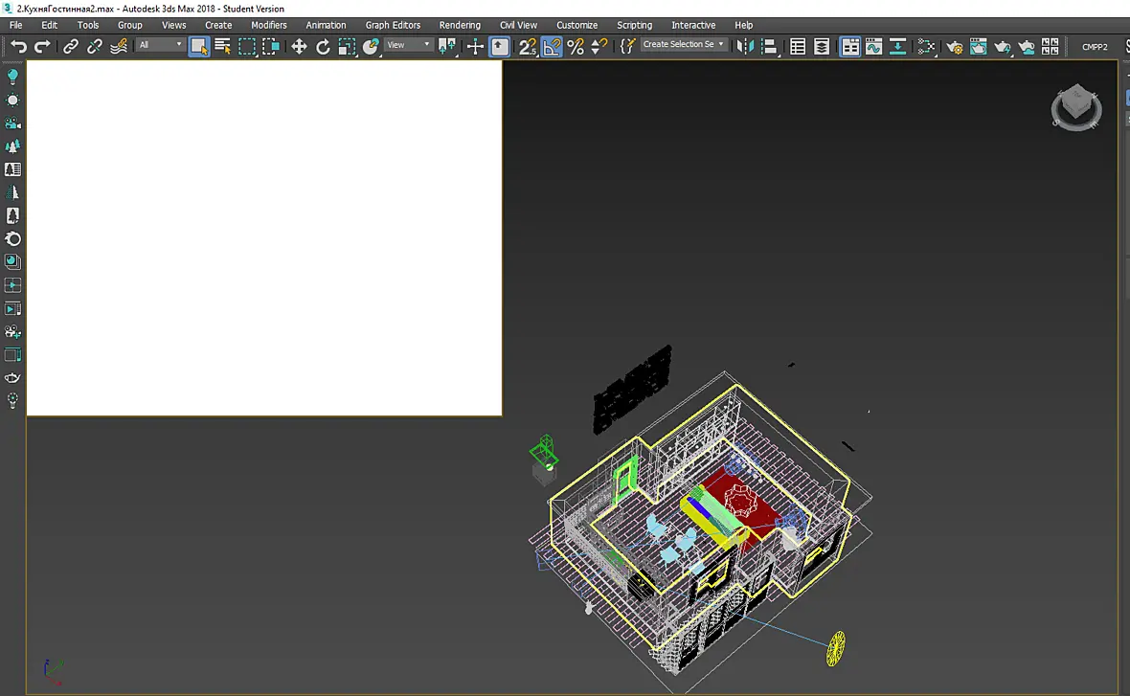Click the Align tool icon
The image size is (1130, 696).
tap(770, 47)
